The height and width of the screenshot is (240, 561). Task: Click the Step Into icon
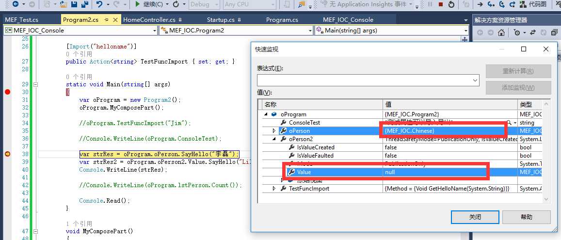click(x=492, y=4)
